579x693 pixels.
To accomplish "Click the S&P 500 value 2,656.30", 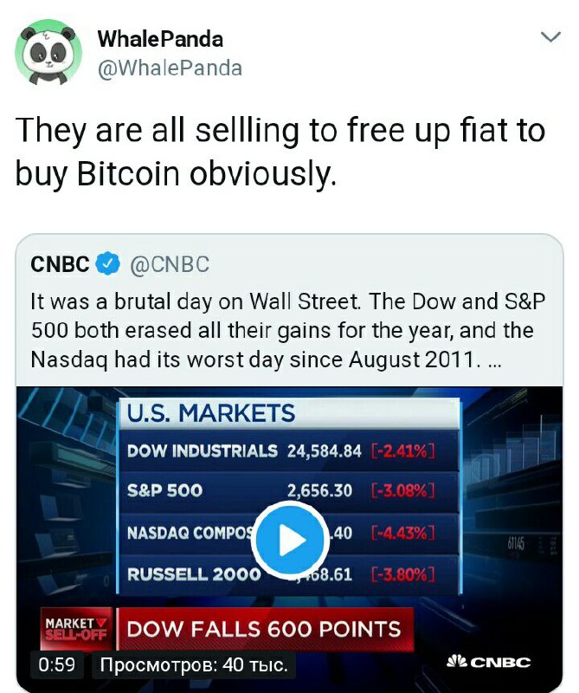I will pos(319,490).
